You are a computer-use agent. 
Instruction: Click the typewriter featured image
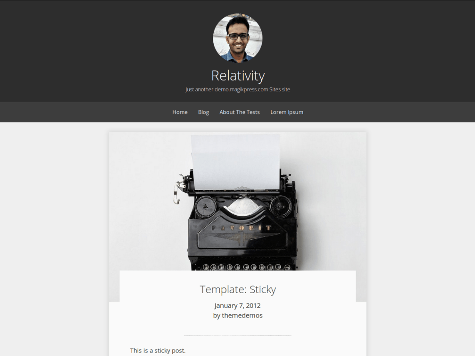(x=238, y=201)
